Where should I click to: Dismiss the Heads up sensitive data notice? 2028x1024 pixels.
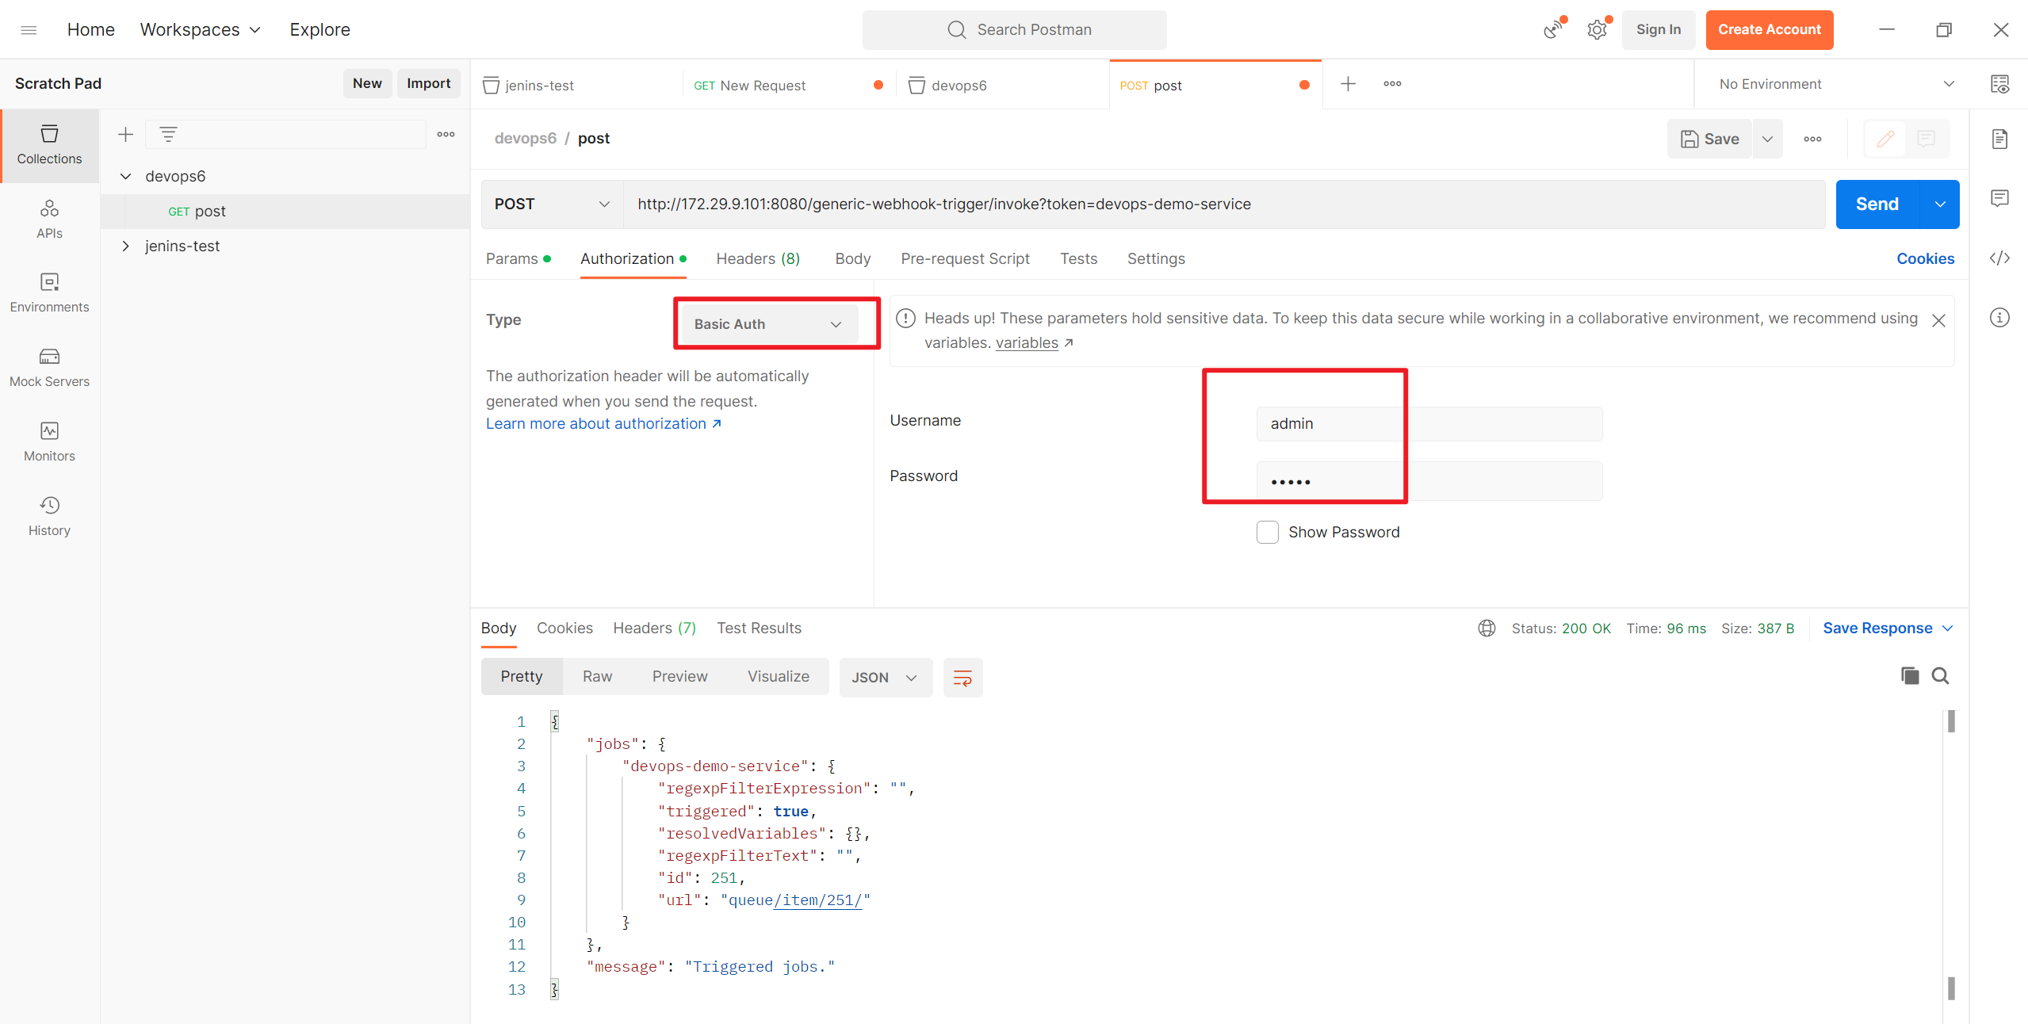1938,321
